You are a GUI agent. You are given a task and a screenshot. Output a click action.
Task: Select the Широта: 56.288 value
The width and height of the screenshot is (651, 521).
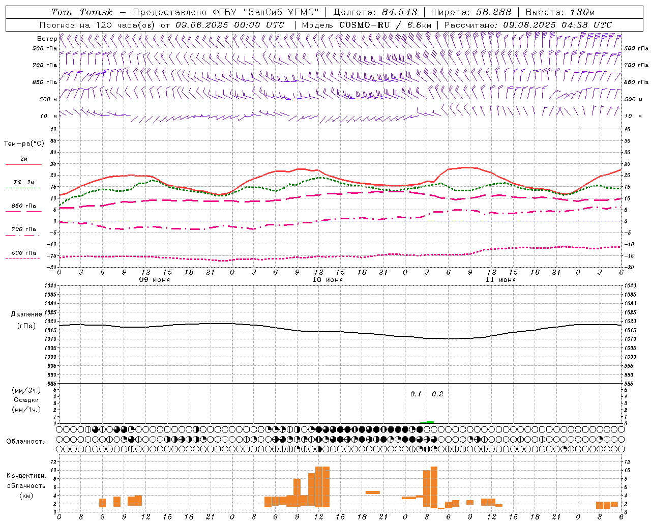coord(471,12)
